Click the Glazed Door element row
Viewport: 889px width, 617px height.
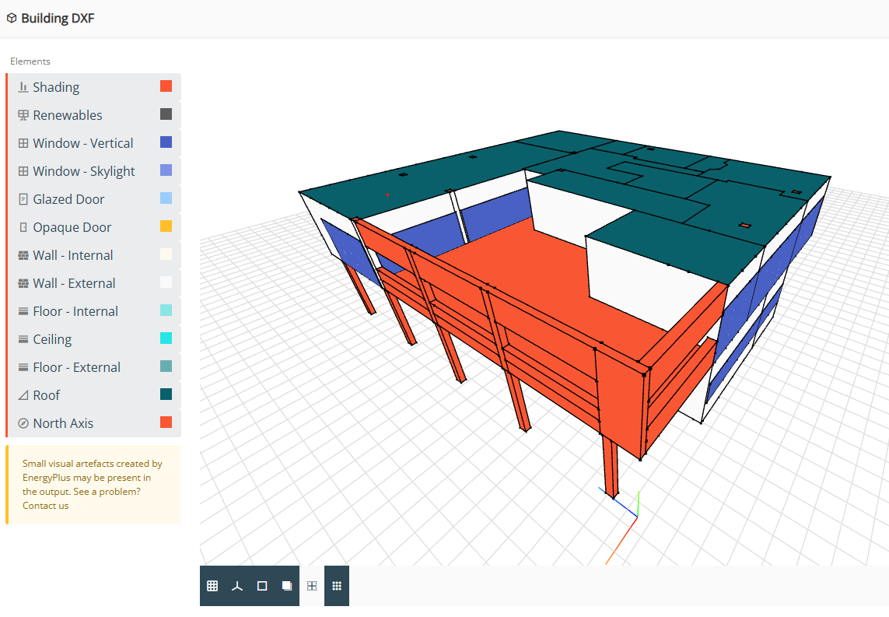pyautogui.click(x=68, y=199)
